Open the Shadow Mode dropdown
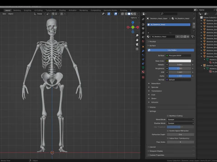Viewport: 217px width, 162px height. pos(180,123)
